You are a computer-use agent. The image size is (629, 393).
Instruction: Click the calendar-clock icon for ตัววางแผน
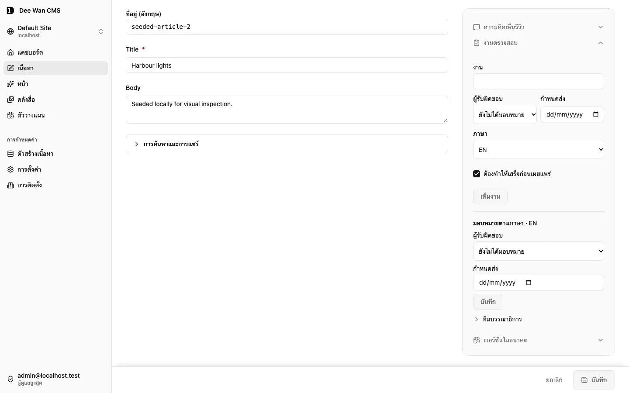tap(10, 115)
